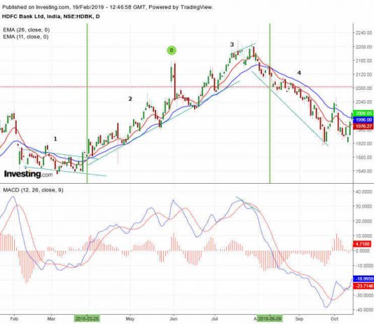The width and height of the screenshot is (374, 324).
Task: Click the red 4.7188 histogram value label
Action: (363, 244)
